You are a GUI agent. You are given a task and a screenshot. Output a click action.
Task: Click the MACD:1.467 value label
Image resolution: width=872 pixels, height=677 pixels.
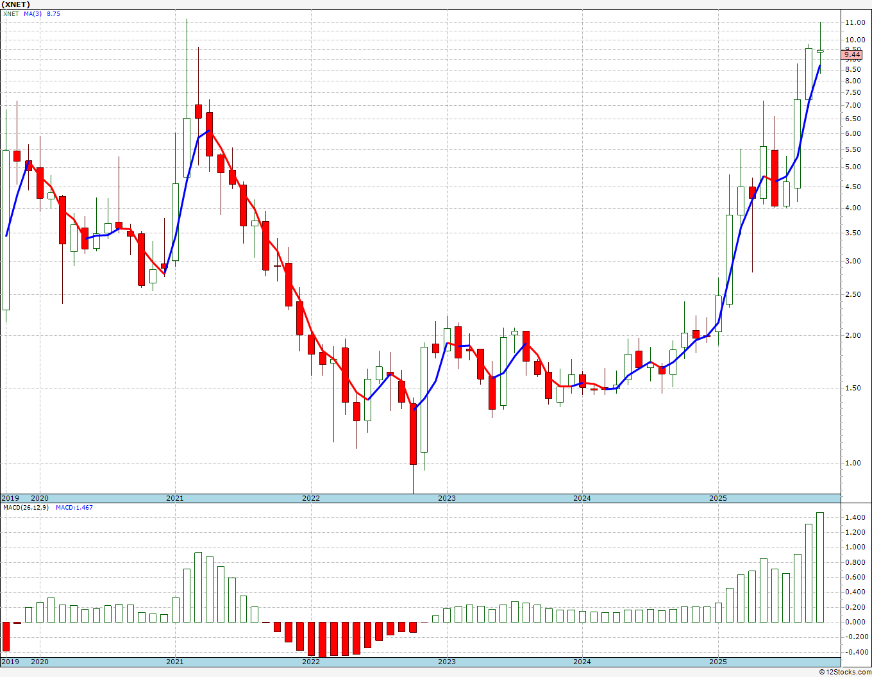74,507
